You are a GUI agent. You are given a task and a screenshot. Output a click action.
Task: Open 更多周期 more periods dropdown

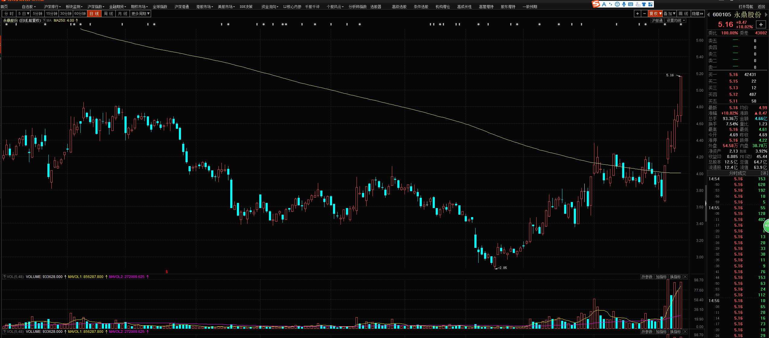(x=141, y=14)
